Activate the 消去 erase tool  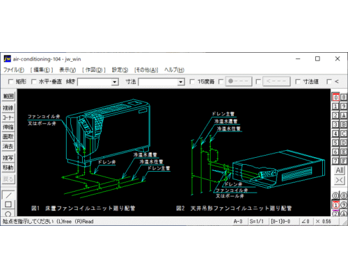click(x=8, y=147)
